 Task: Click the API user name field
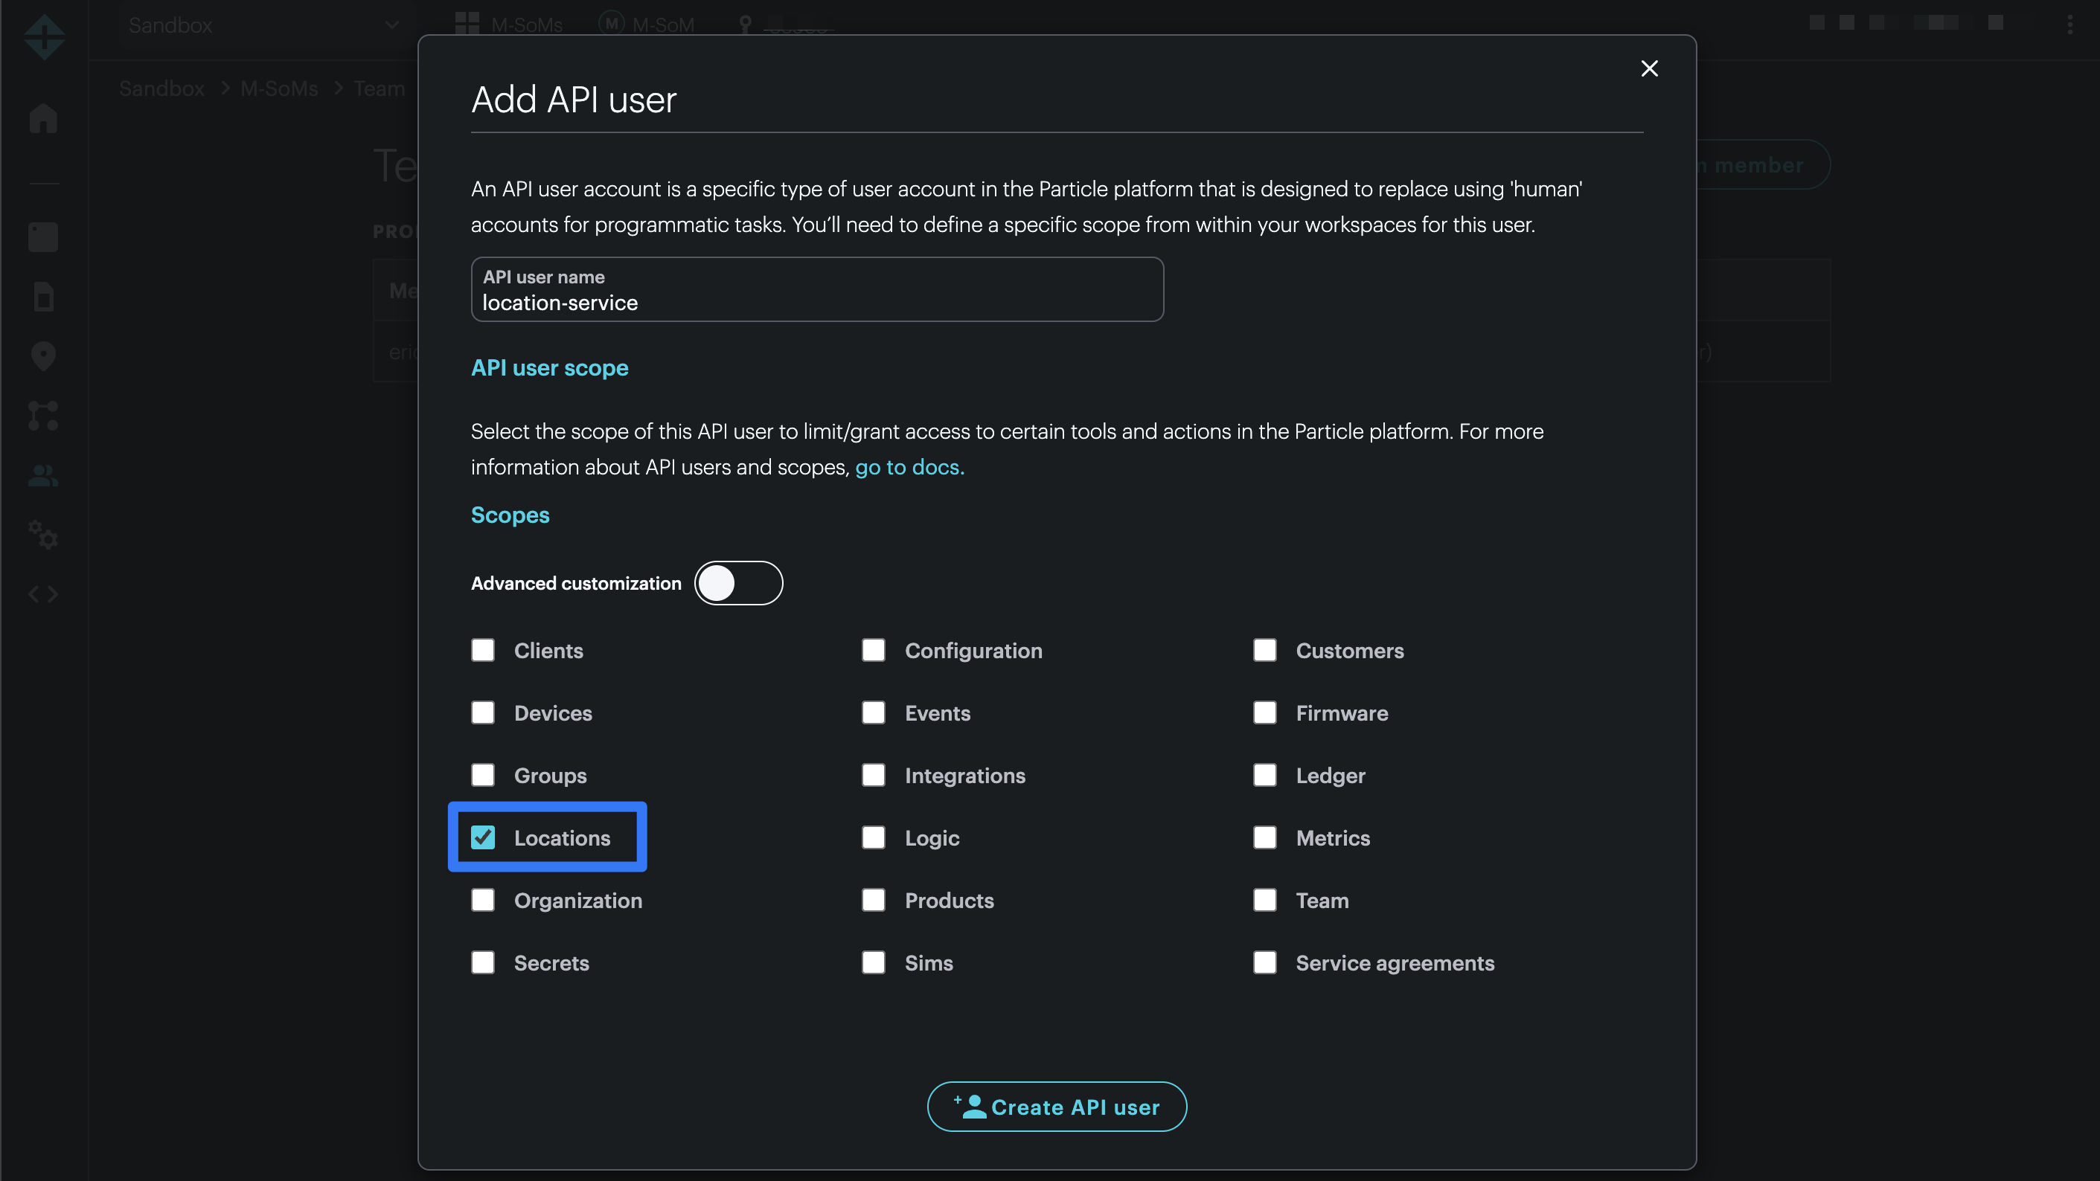tap(817, 291)
